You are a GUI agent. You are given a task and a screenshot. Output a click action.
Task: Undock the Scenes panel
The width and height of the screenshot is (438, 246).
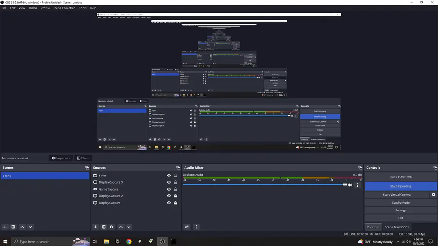click(87, 167)
